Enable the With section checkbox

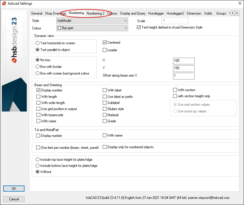click(184, 90)
